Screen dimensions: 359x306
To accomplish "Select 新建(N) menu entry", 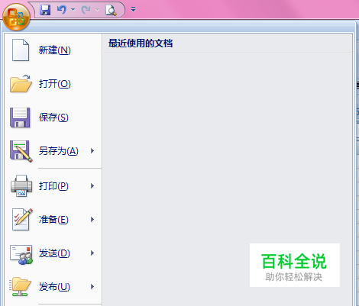I will click(x=54, y=50).
